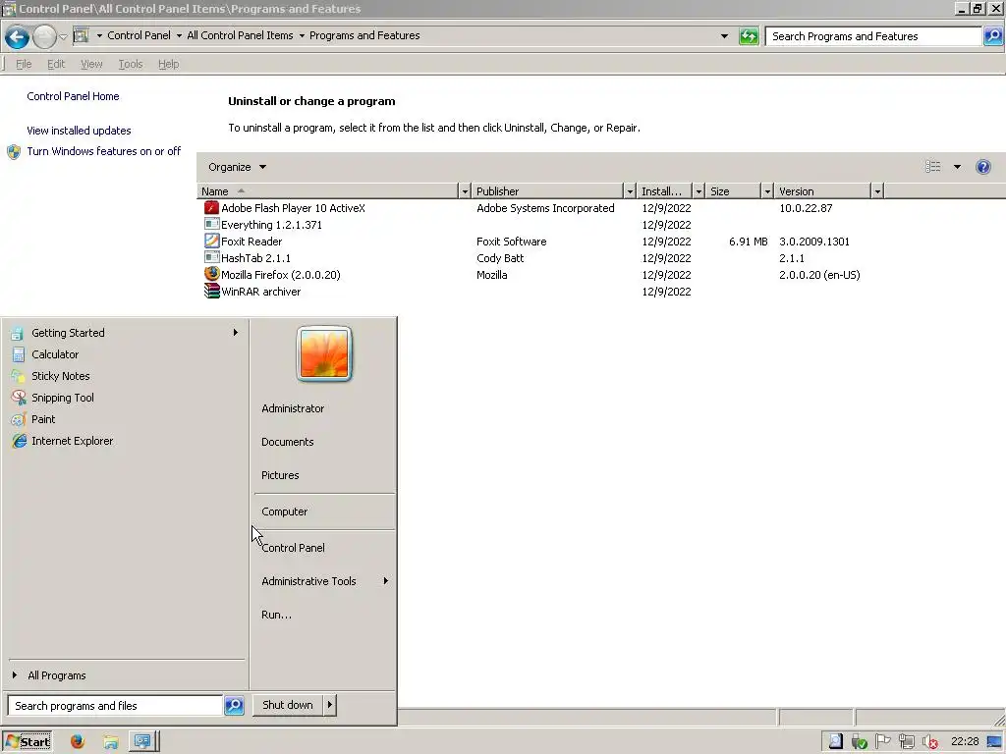Open the Edit menu
This screenshot has width=1006, height=754.
[x=56, y=64]
